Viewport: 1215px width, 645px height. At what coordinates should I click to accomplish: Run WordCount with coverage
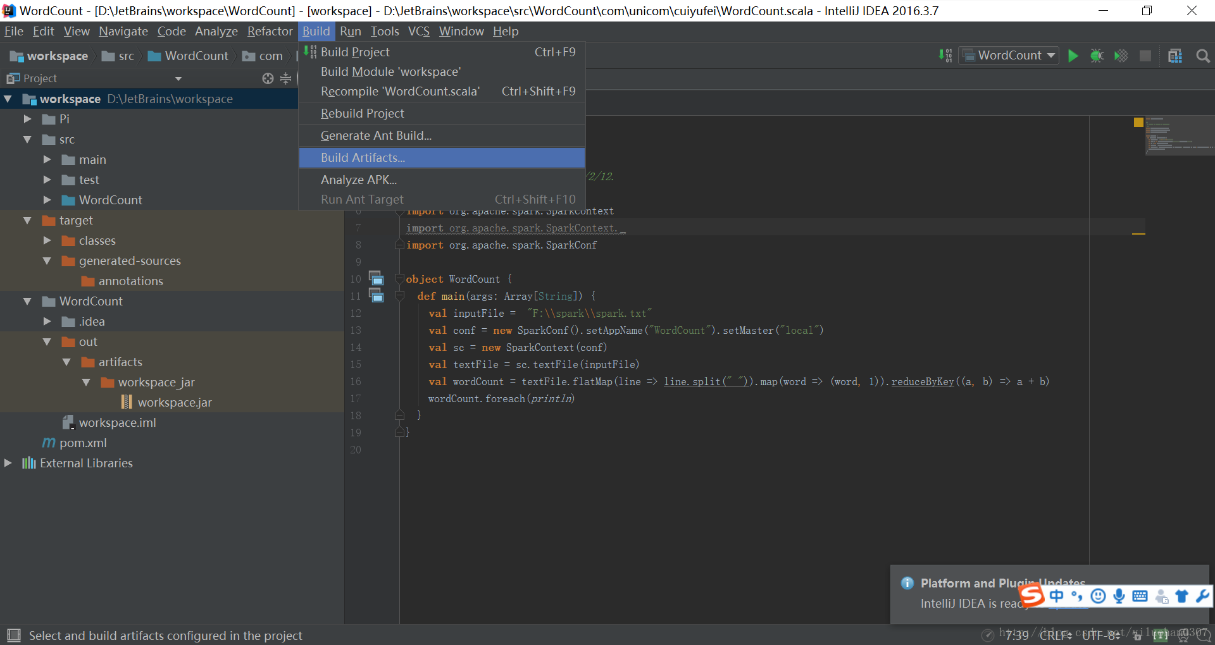pyautogui.click(x=1121, y=56)
